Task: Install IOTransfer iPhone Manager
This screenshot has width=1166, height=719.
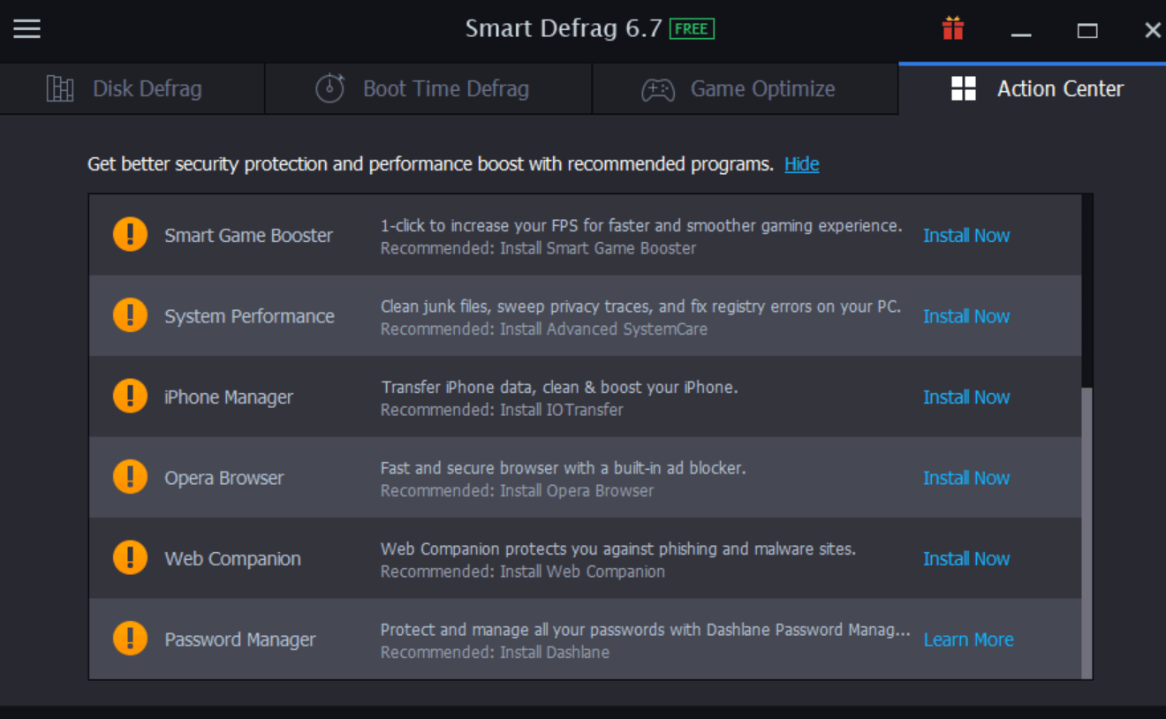Action: 966,397
